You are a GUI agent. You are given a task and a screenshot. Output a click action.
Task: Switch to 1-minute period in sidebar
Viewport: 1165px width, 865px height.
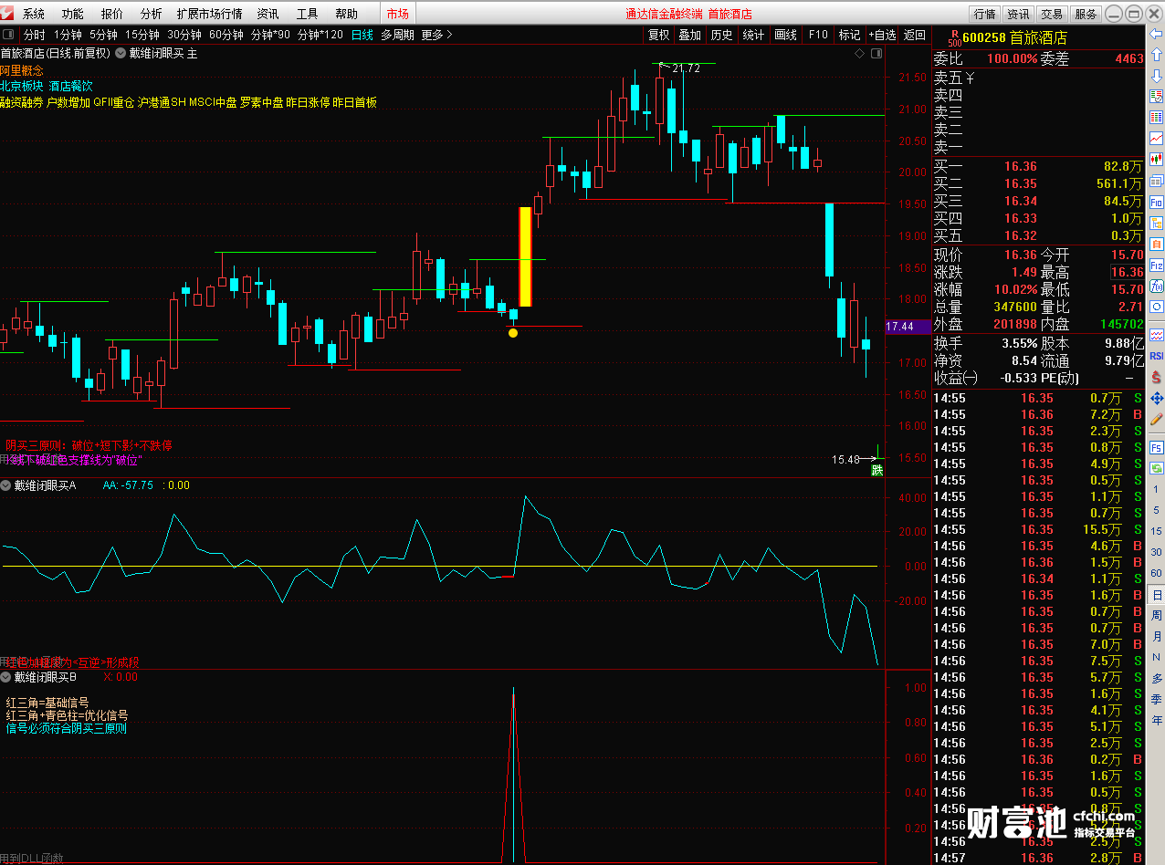[1156, 489]
